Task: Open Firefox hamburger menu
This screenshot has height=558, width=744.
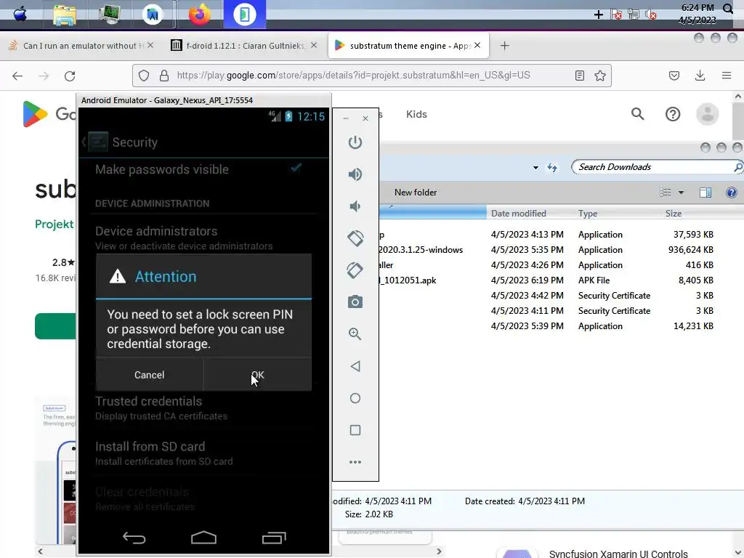Action: point(727,76)
